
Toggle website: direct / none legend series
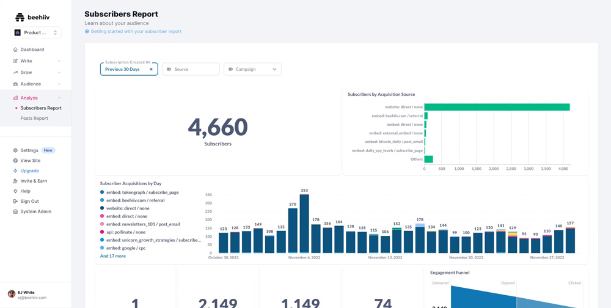pos(127,208)
